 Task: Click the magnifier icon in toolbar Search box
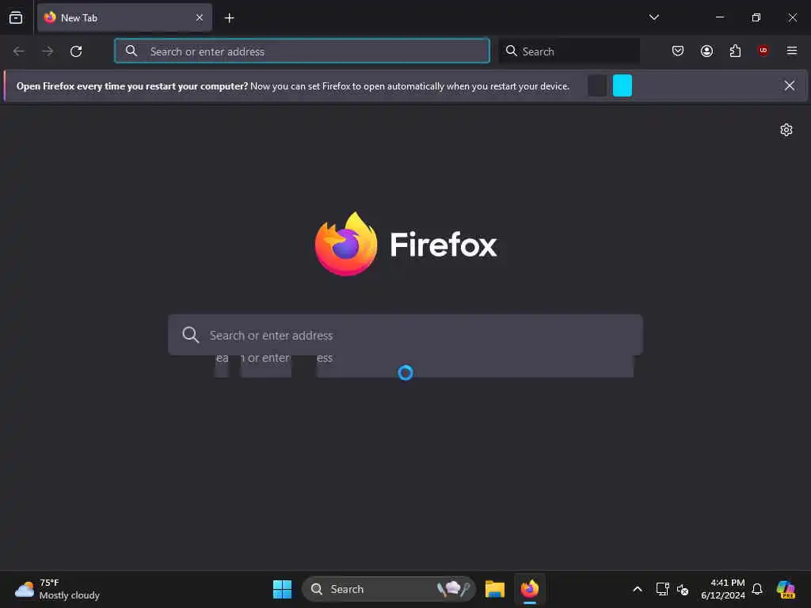tap(511, 51)
